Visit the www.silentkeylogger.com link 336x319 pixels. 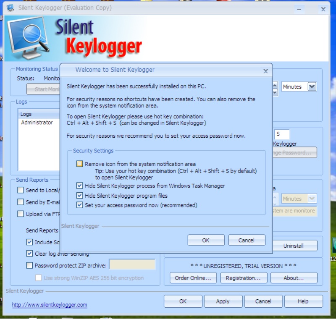[x=50, y=305]
